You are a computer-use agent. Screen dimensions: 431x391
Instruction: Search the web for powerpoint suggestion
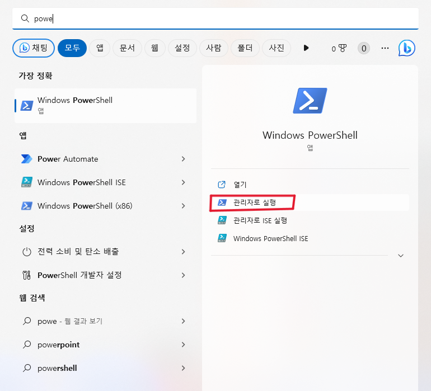(106, 345)
